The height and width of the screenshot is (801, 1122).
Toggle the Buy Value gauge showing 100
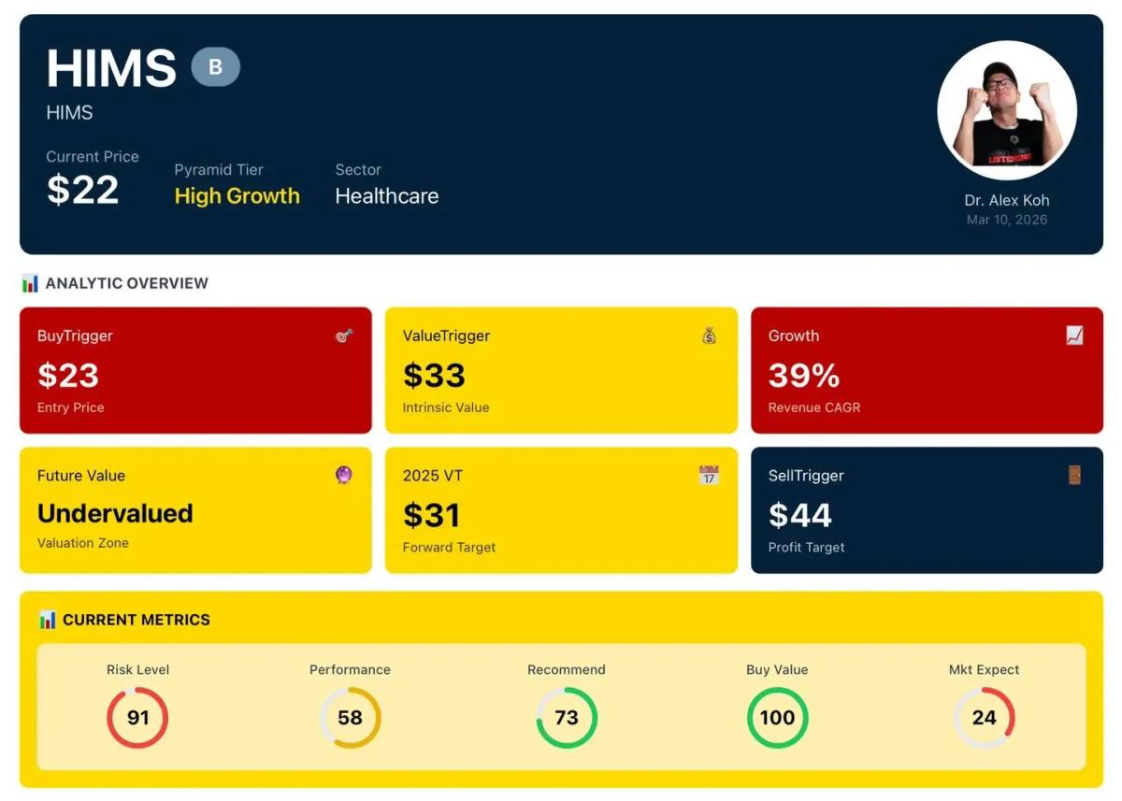click(x=777, y=718)
